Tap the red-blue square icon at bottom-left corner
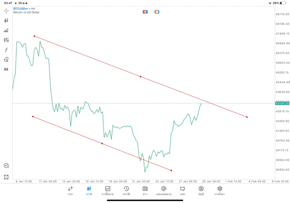Viewport: 290px width, 203px height. point(6,177)
